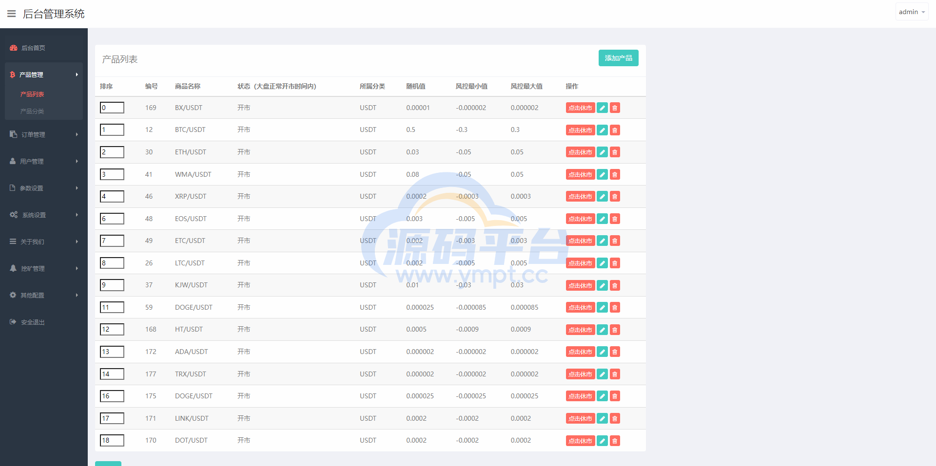Delete the BTC/USDT product

(615, 130)
